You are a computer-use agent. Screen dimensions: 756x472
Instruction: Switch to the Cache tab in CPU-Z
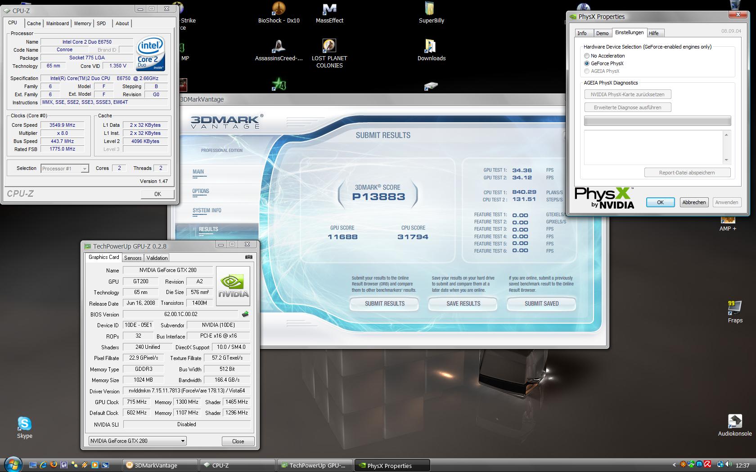coord(34,23)
